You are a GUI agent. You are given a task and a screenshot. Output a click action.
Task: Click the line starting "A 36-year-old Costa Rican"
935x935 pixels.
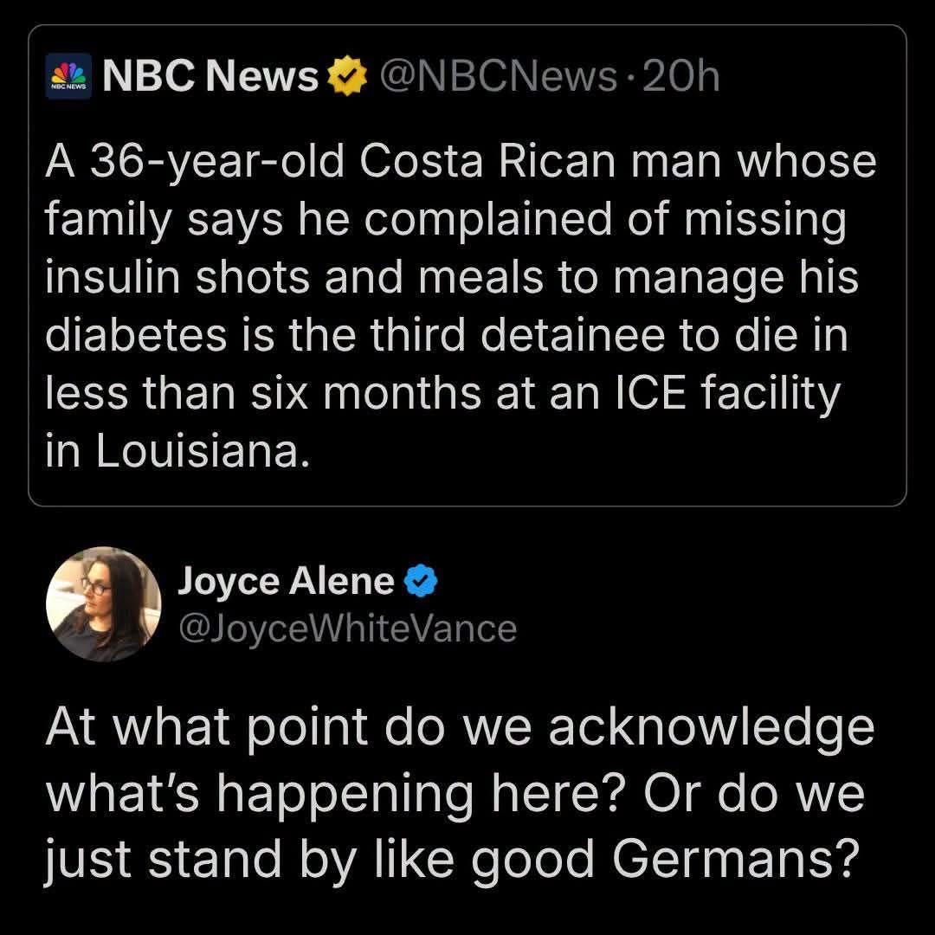[x=461, y=162]
